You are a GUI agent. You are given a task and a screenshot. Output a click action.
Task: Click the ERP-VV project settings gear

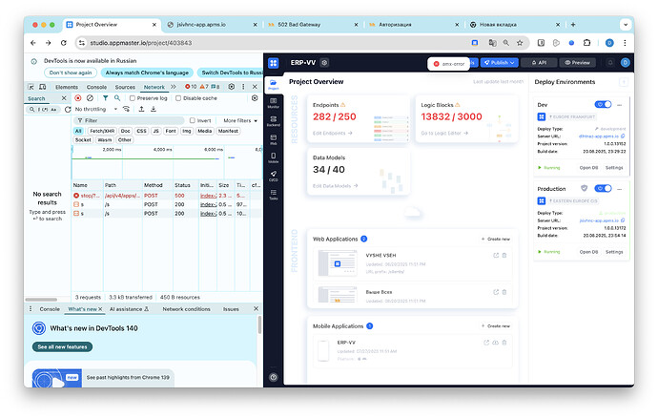point(324,62)
